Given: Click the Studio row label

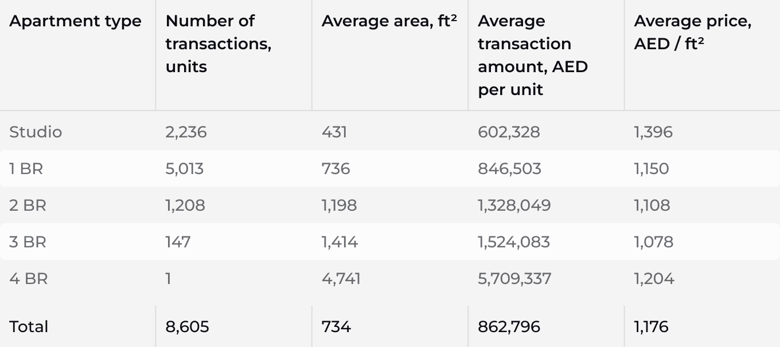Looking at the screenshot, I should 36,132.
